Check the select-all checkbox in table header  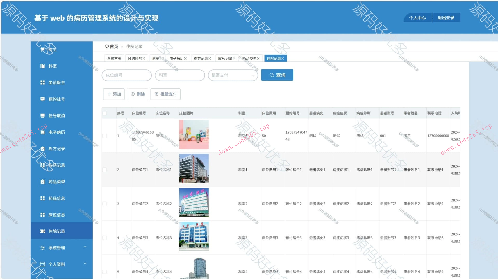tap(105, 113)
